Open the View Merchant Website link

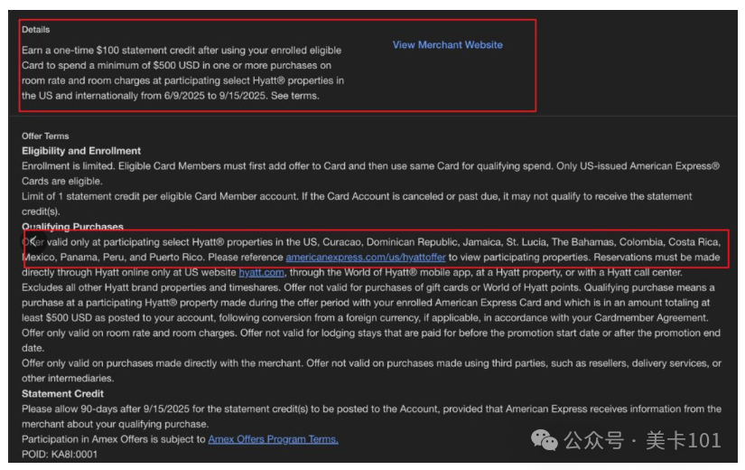coord(447,44)
